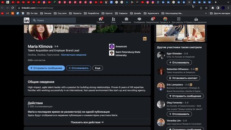This screenshot has width=231, height=130.
Task: Click the browser forward arrow
Action: click(x=7, y=8)
